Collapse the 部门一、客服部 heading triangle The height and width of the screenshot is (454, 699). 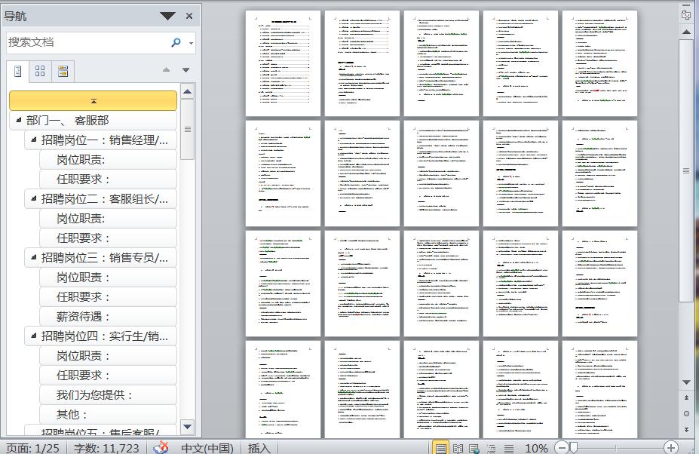(18, 120)
